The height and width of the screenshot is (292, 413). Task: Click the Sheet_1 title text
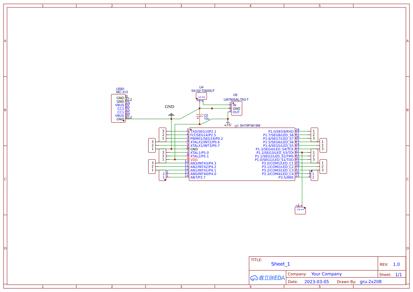point(280,264)
